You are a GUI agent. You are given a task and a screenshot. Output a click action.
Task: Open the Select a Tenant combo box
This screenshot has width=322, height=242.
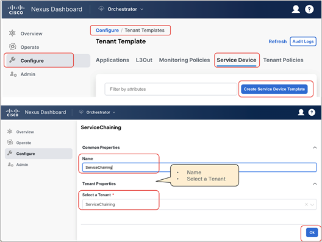[x=199, y=204]
